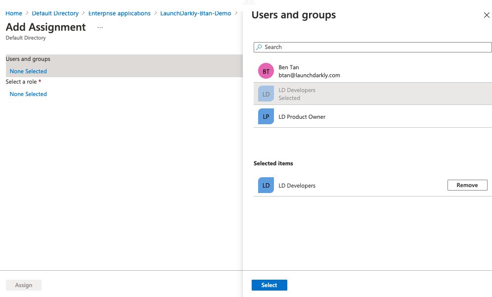Go to Enterprise applications breadcrumb link
The image size is (492, 297).
(119, 13)
